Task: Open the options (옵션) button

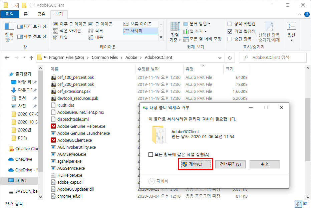Action: pos(291,32)
